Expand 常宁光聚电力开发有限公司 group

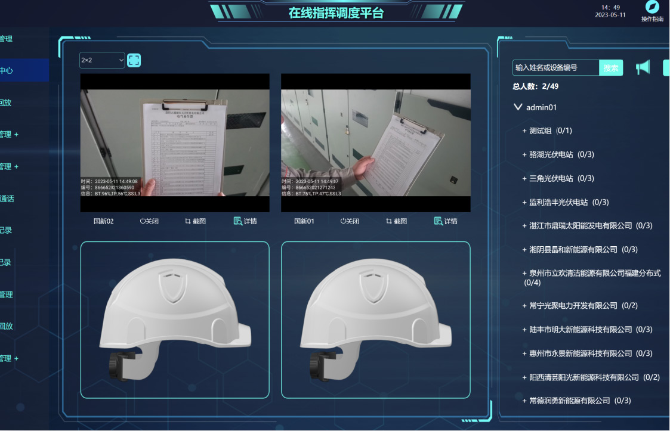click(x=525, y=306)
